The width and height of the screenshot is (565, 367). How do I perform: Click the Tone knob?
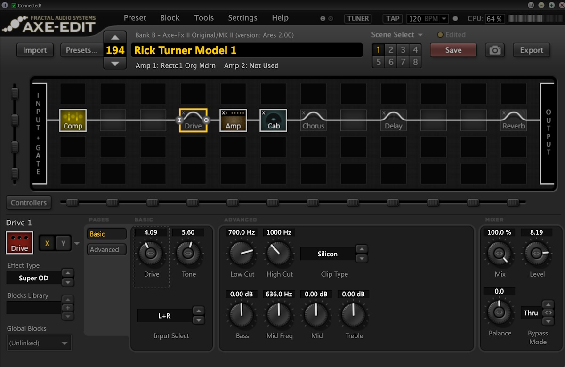(188, 253)
